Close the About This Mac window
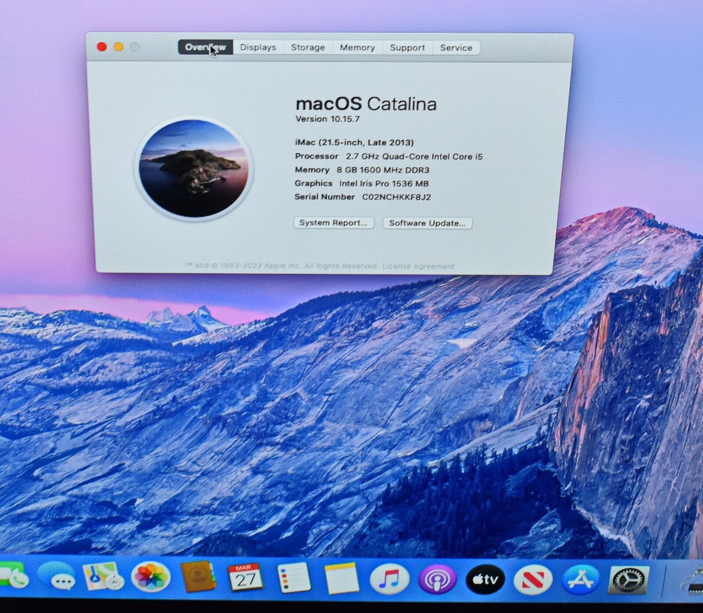 tap(101, 46)
